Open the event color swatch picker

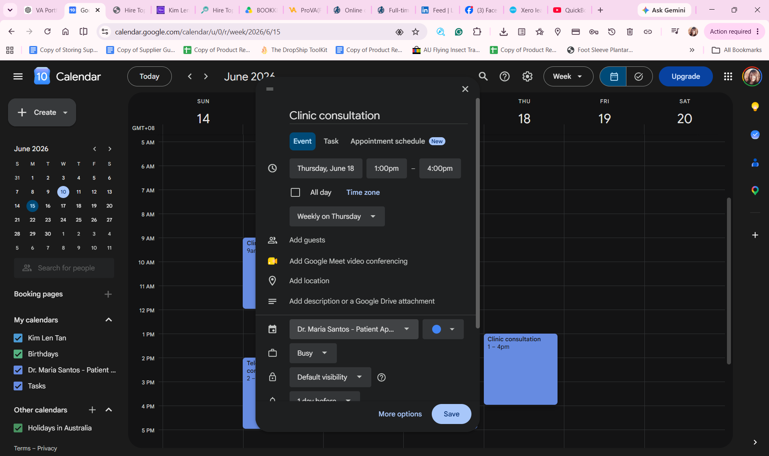click(x=443, y=329)
